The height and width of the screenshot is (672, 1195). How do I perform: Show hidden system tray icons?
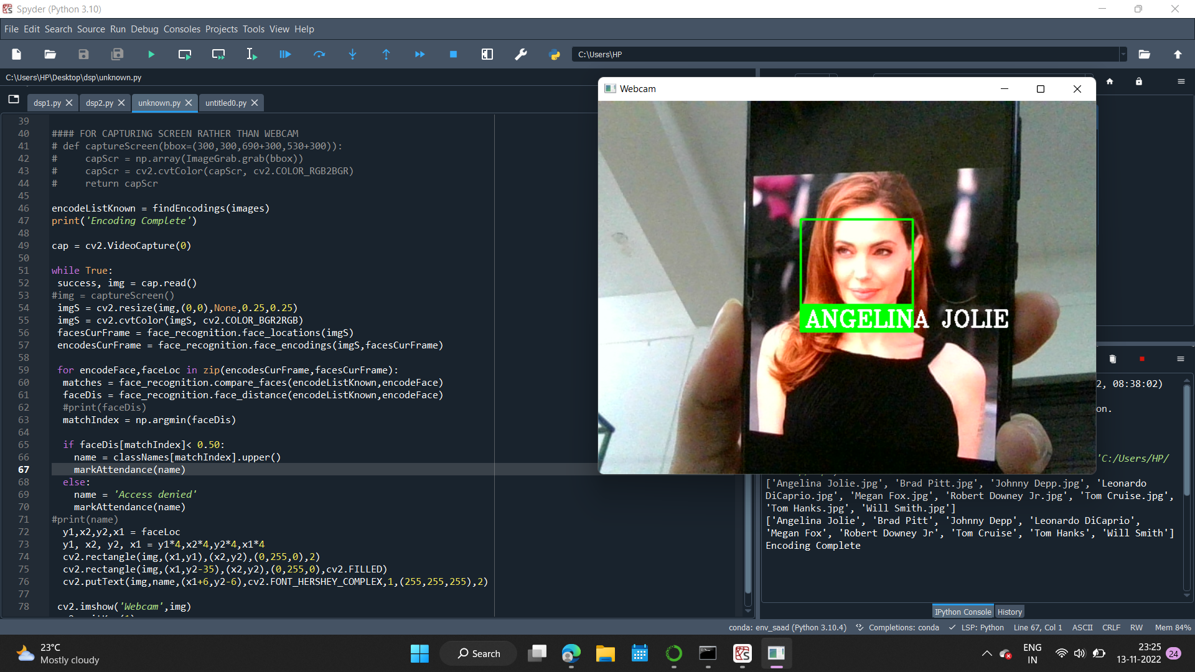click(986, 653)
